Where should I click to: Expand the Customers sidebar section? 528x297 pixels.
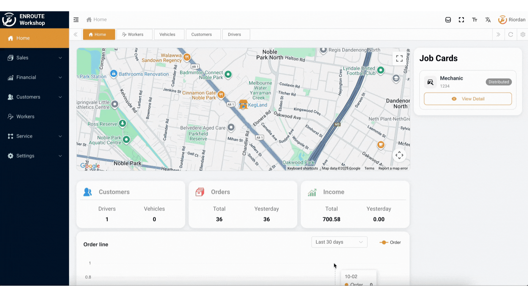point(60,97)
